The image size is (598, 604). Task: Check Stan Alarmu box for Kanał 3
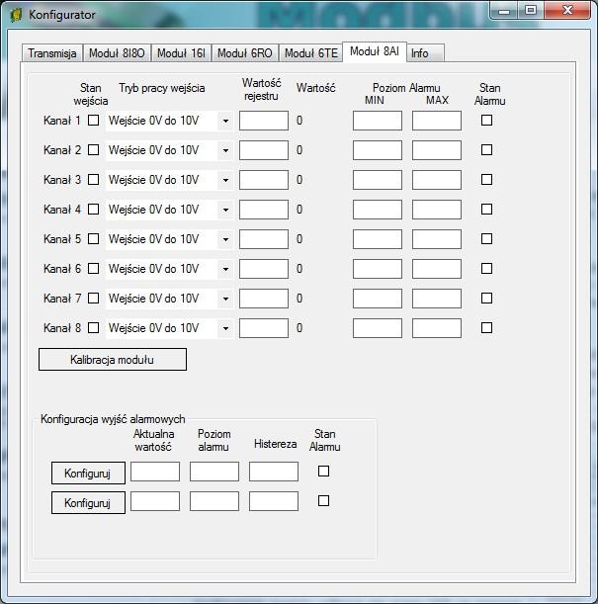pos(486,180)
